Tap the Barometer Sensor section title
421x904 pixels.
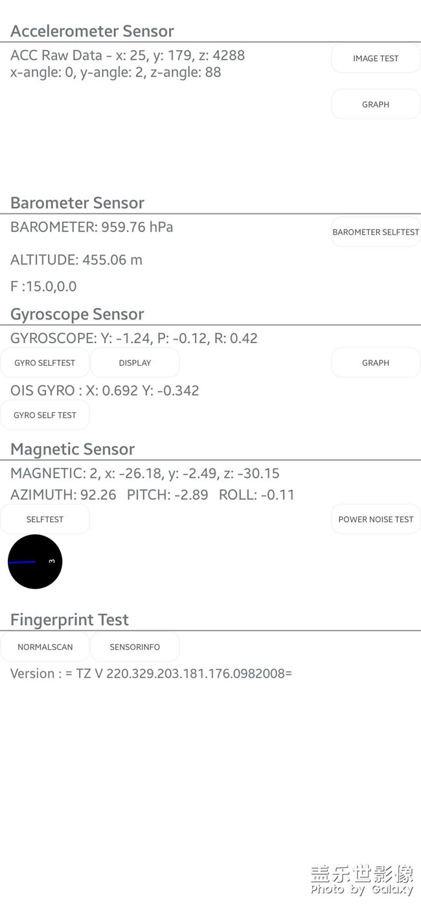[x=77, y=203]
